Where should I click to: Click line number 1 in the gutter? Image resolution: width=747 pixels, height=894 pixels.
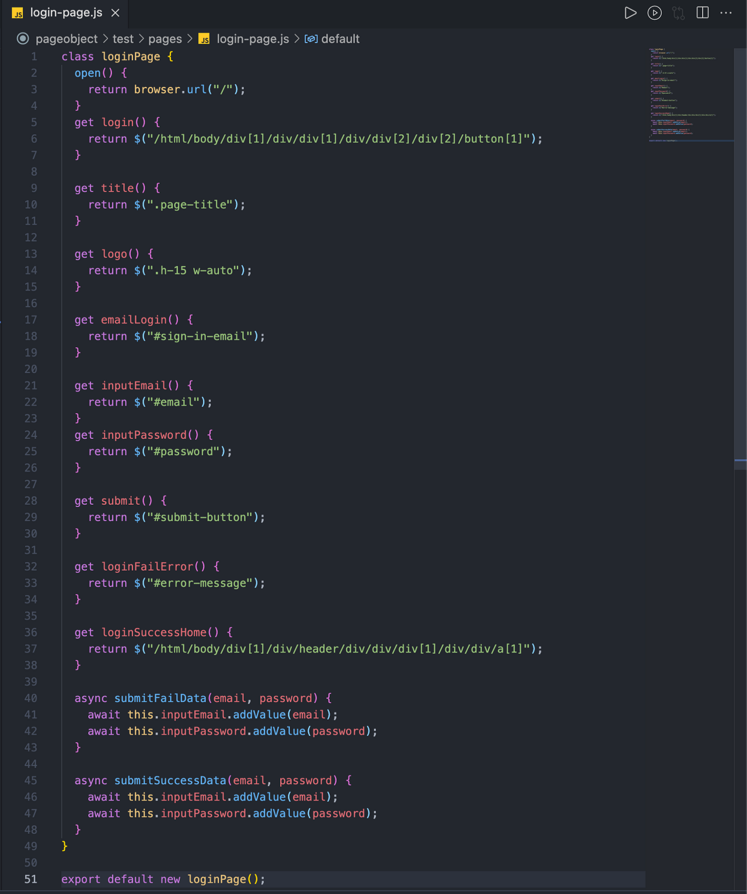[x=34, y=57]
